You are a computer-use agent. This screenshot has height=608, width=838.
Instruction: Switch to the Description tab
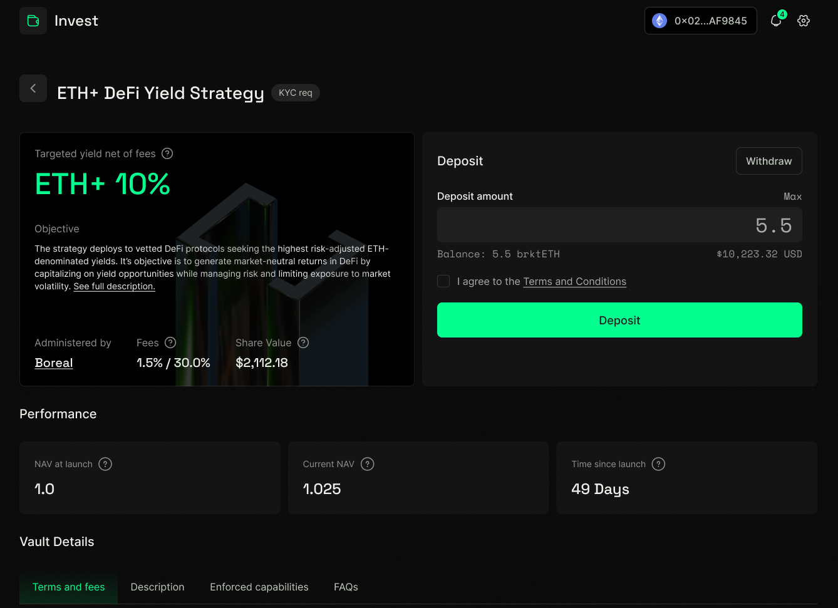[157, 587]
